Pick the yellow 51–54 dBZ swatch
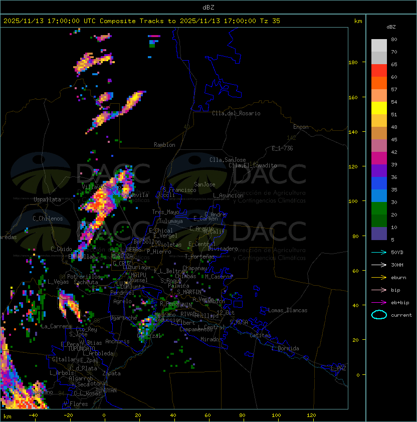This screenshot has width=417, height=422. [x=379, y=108]
